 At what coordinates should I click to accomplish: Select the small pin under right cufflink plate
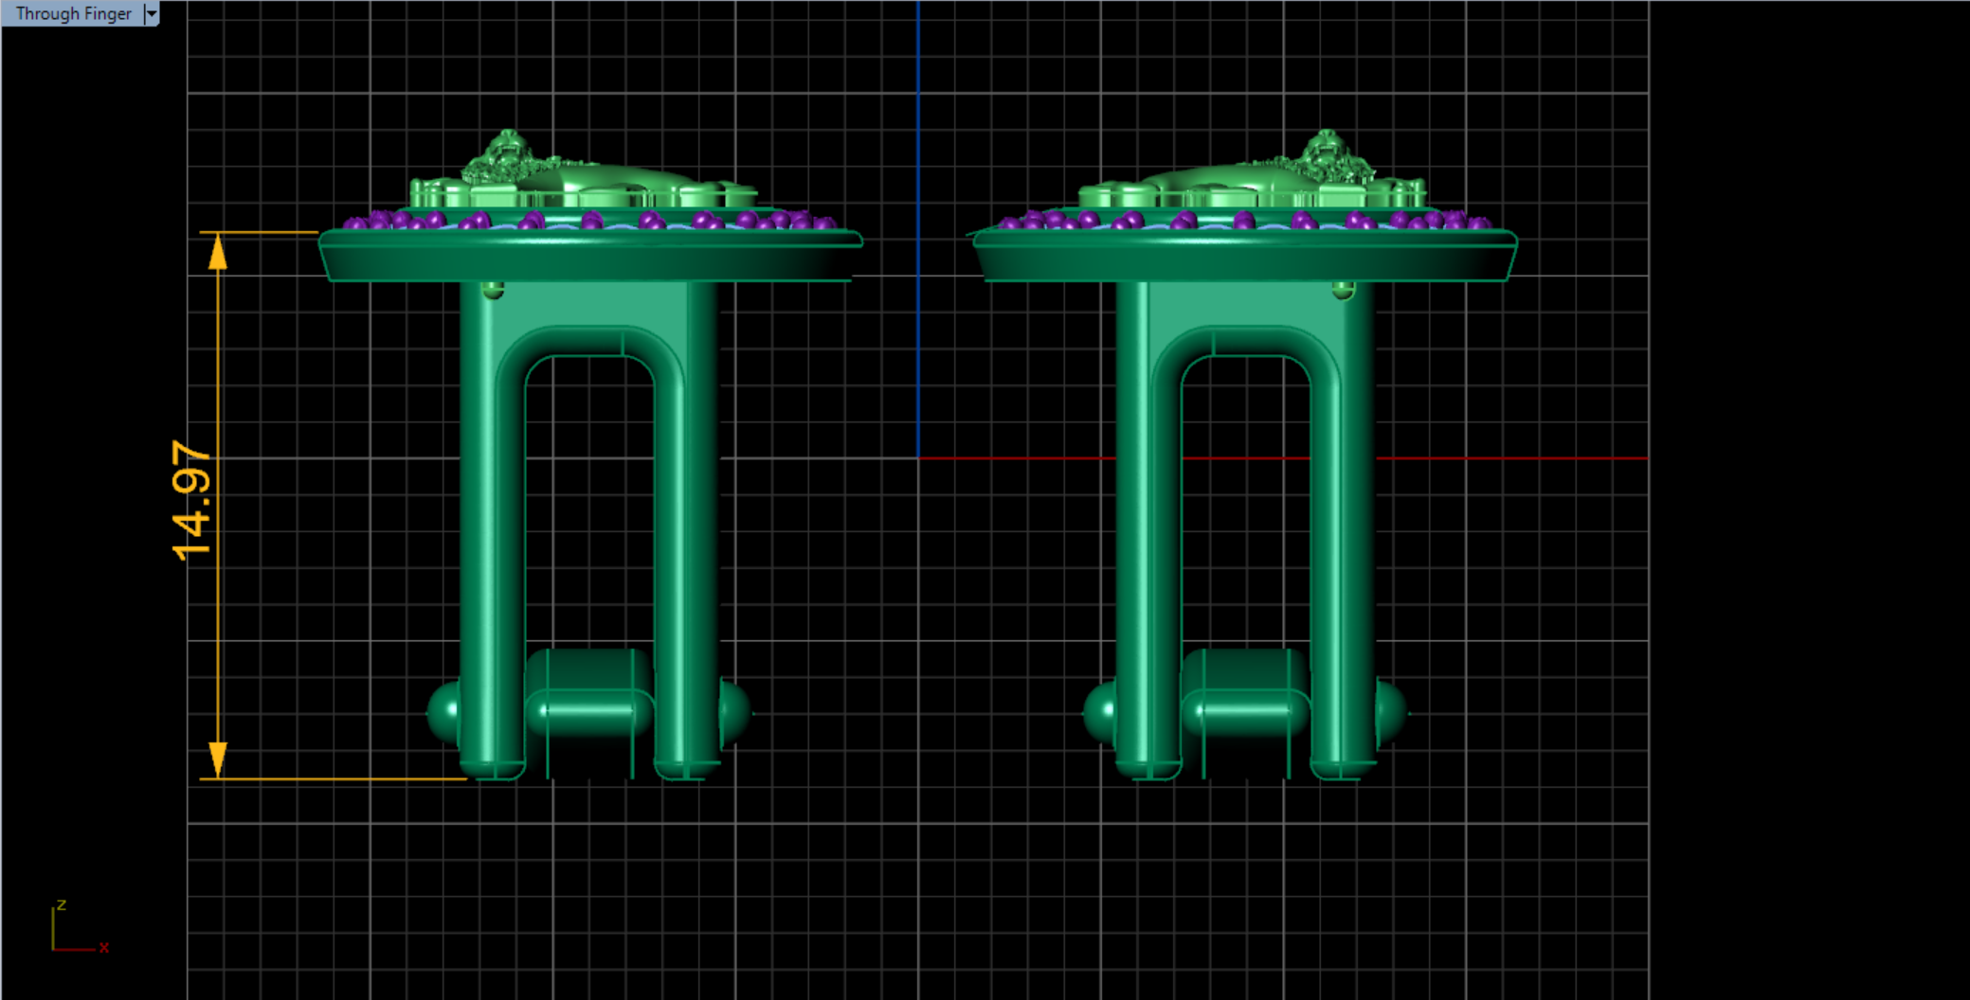[x=1343, y=290]
